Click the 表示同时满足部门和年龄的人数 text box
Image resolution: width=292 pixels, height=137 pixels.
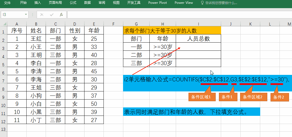(191, 112)
